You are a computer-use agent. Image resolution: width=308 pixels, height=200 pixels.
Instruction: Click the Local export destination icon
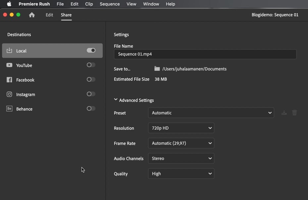pos(9,51)
